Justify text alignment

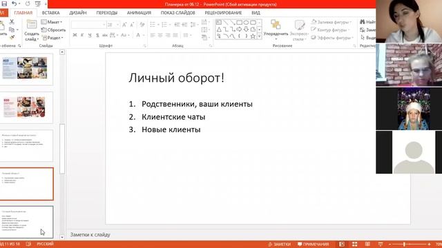click(x=175, y=35)
